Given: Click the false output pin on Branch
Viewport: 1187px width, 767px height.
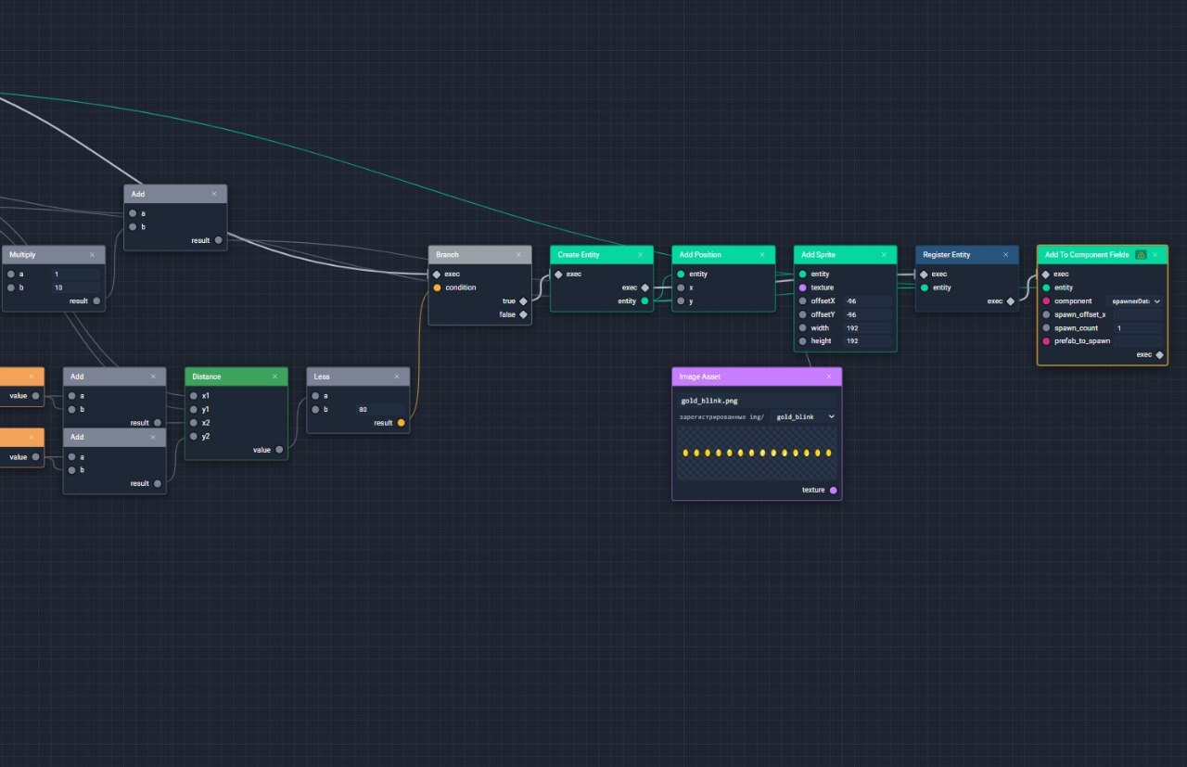Looking at the screenshot, I should click(x=523, y=314).
